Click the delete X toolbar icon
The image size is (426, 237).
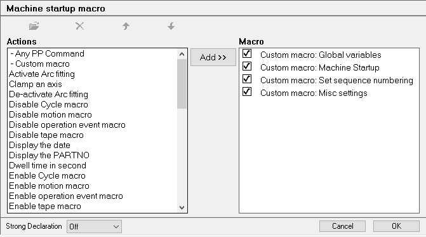[x=79, y=26]
